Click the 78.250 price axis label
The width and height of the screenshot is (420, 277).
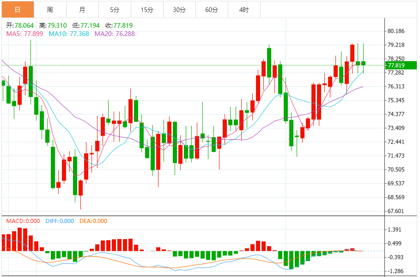396,59
